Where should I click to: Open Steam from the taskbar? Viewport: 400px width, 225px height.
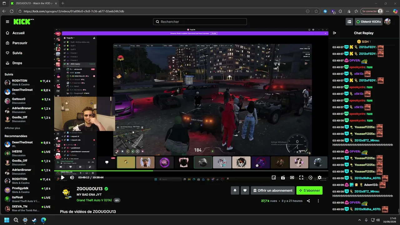pyautogui.click(x=34, y=220)
